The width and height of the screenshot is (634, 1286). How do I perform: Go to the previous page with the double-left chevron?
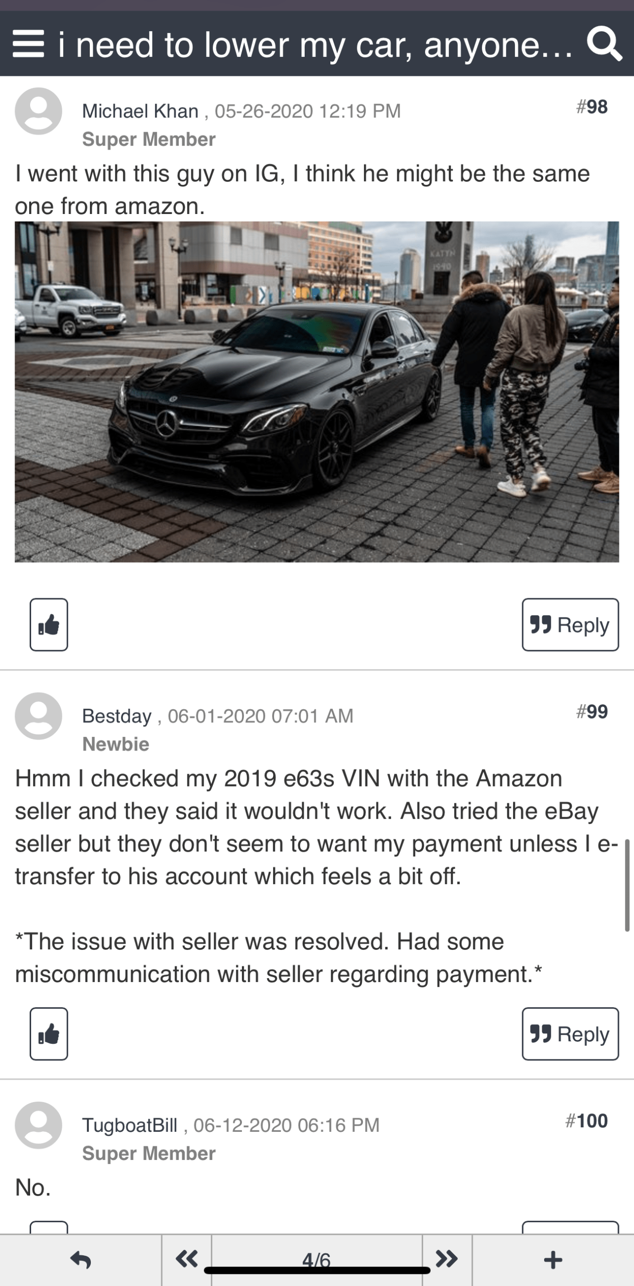click(x=187, y=1259)
